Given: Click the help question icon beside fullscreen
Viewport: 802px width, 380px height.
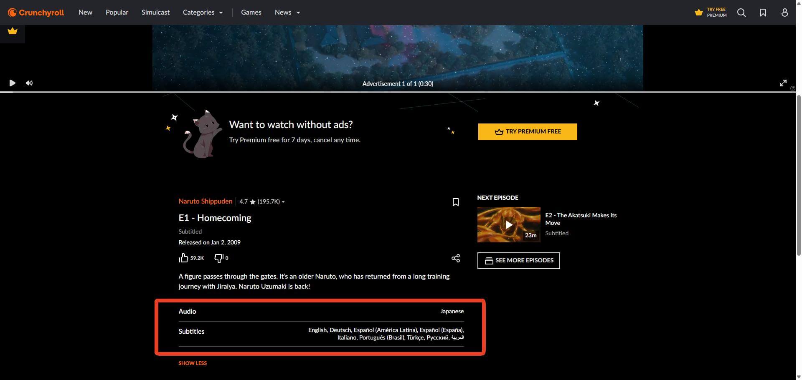Looking at the screenshot, I should (793, 88).
